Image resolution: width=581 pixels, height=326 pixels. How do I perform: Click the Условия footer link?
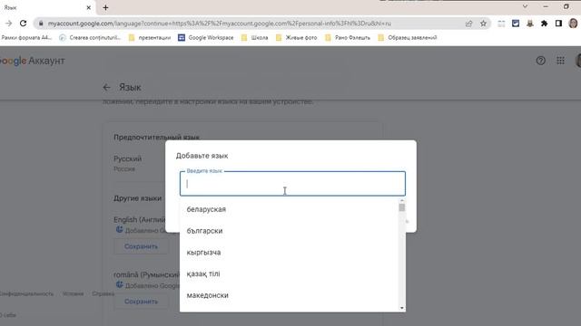tap(73, 293)
